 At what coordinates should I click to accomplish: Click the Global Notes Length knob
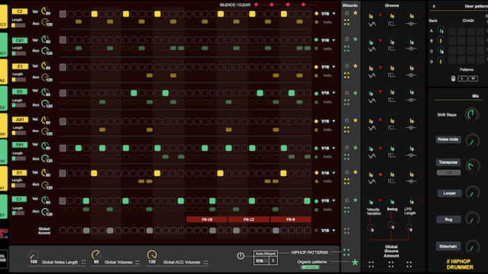coord(33,255)
